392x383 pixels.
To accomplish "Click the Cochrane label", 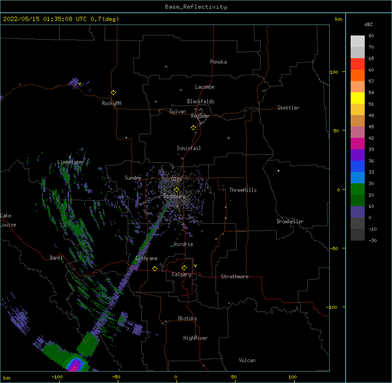I will coord(146,258).
